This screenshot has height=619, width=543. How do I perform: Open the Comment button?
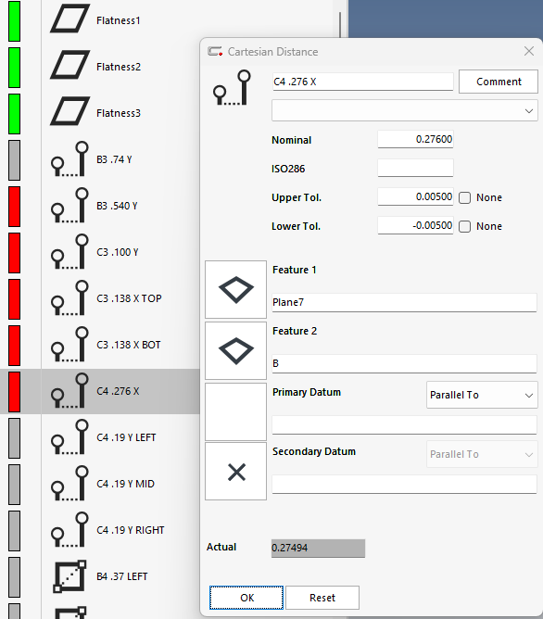[x=499, y=82]
